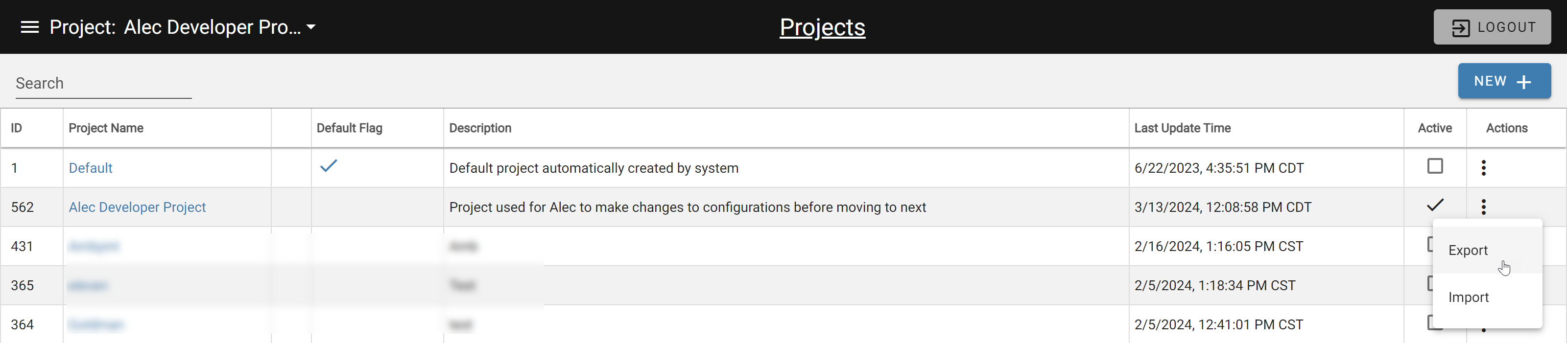This screenshot has width=1567, height=343.
Task: Open actions menu for Default project row
Action: click(x=1484, y=168)
